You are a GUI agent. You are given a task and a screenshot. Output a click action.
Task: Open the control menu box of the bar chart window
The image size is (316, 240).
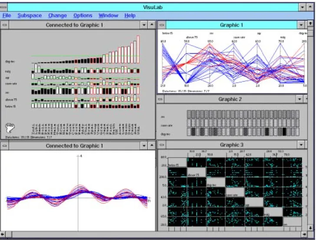click(4, 25)
